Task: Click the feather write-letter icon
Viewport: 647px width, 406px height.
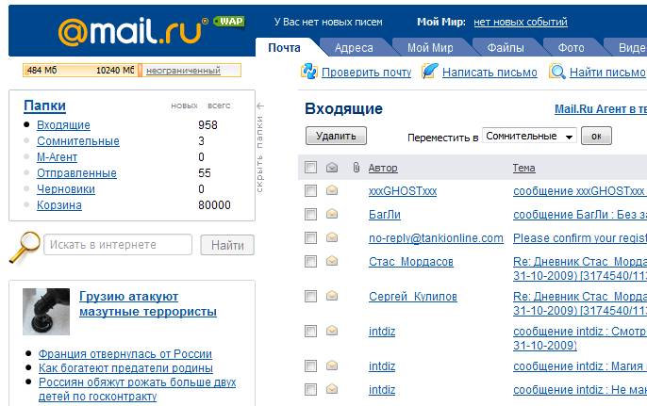Action: coord(430,72)
